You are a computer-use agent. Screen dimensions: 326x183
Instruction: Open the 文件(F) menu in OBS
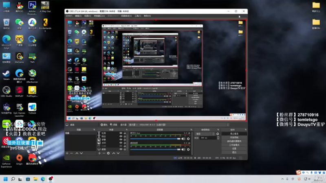pos(69,16)
